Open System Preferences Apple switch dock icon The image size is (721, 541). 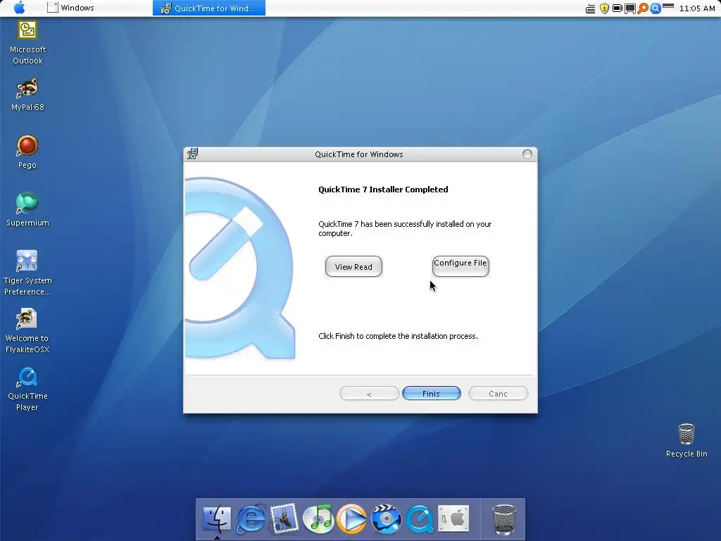click(453, 519)
